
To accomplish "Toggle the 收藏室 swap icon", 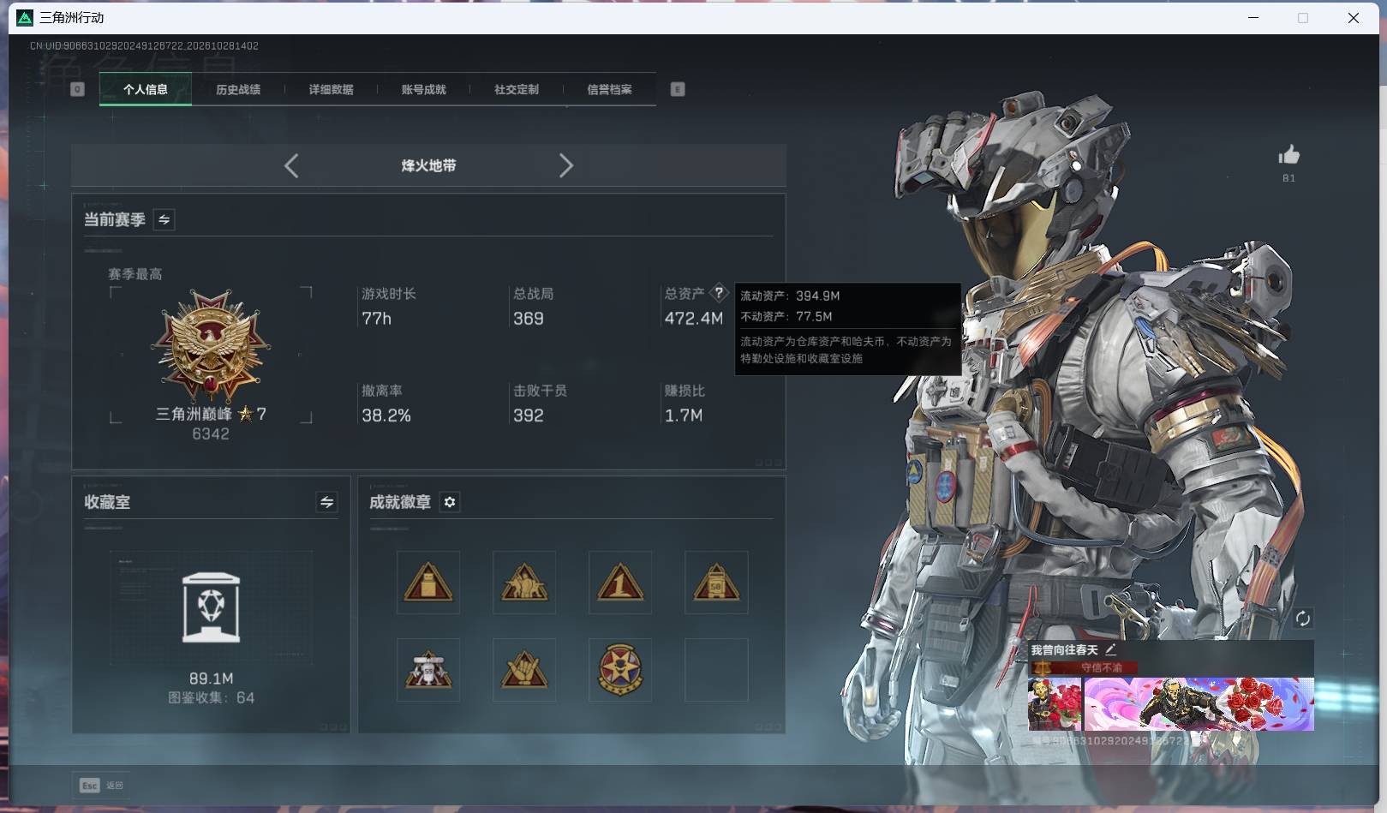I will [326, 502].
